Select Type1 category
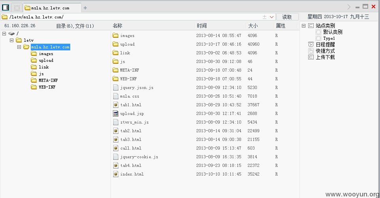 pos(329,39)
